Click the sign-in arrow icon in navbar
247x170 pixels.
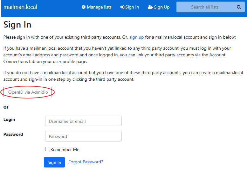(122, 7)
